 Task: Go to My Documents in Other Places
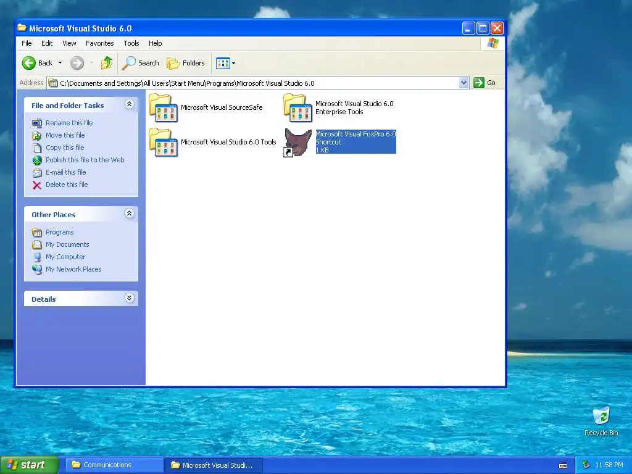(67, 244)
